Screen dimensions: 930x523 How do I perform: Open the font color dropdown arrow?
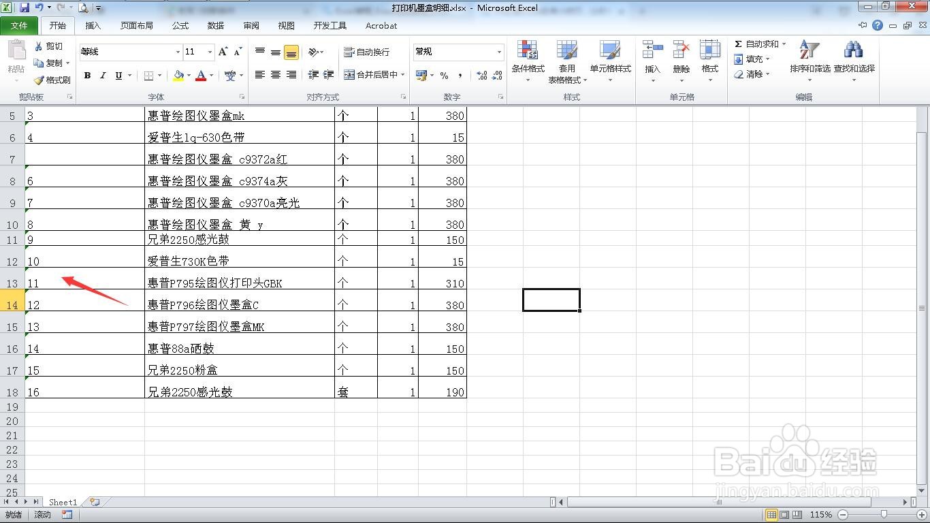[x=212, y=76]
